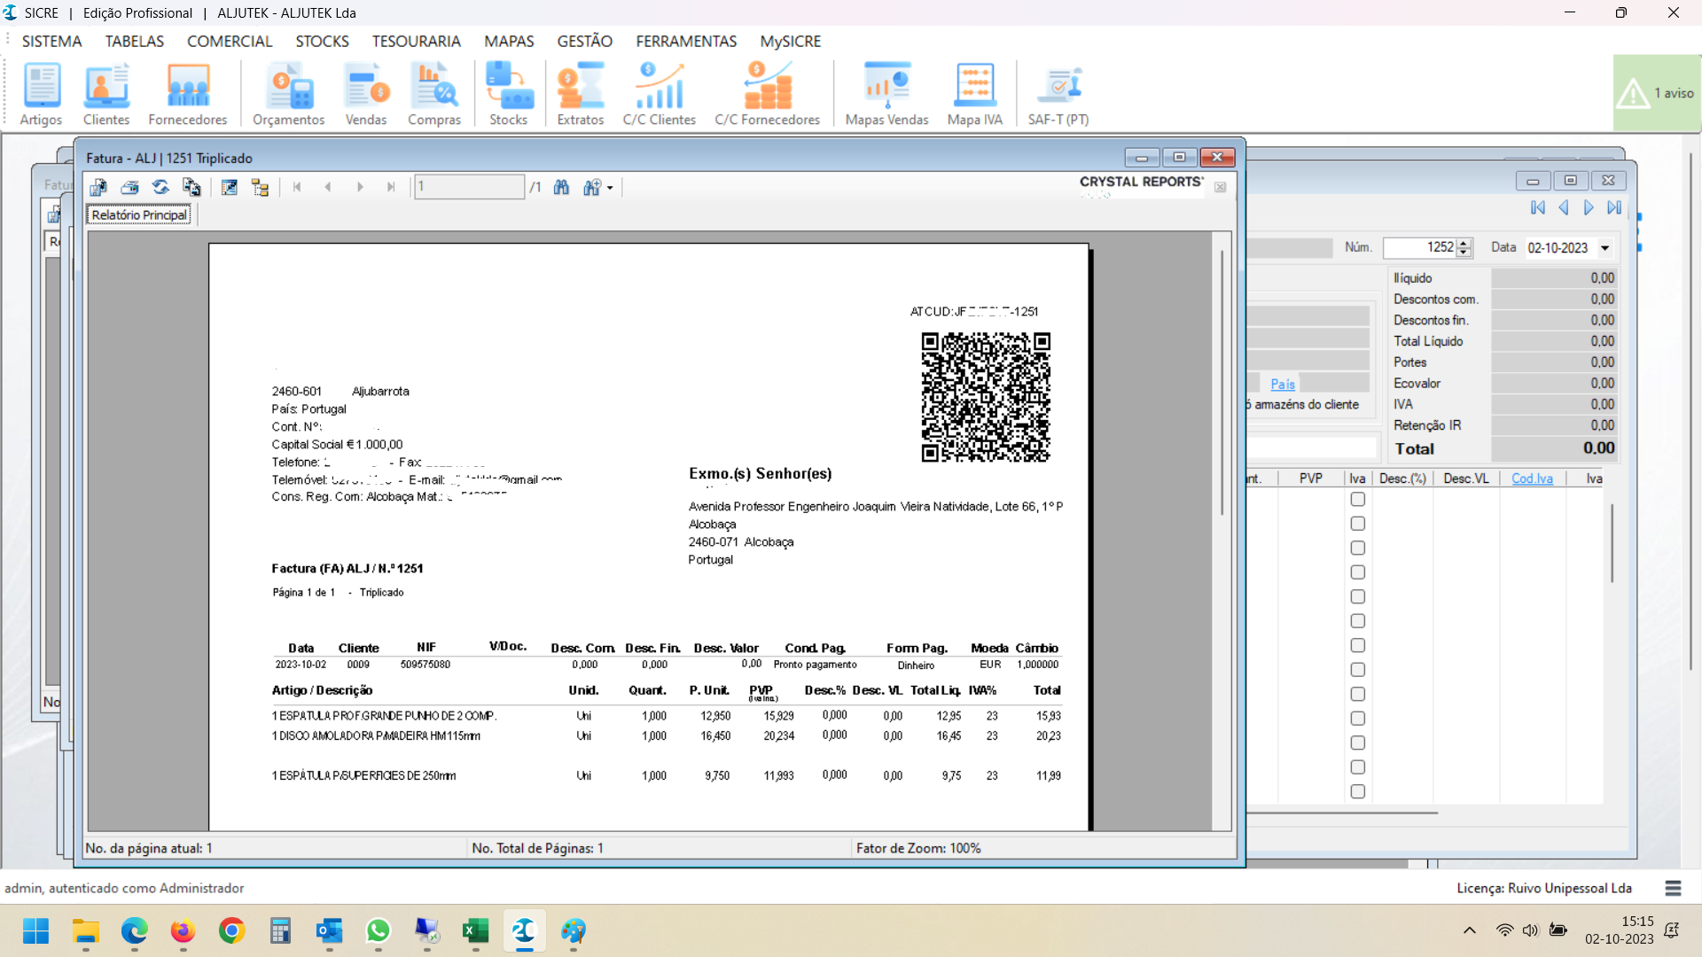Refresh the report

pos(160,187)
